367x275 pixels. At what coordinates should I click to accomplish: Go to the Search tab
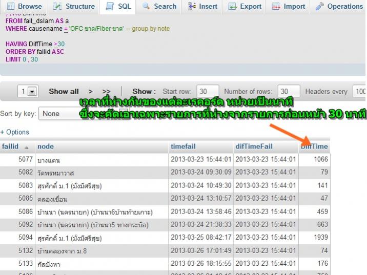pyautogui.click(x=159, y=6)
